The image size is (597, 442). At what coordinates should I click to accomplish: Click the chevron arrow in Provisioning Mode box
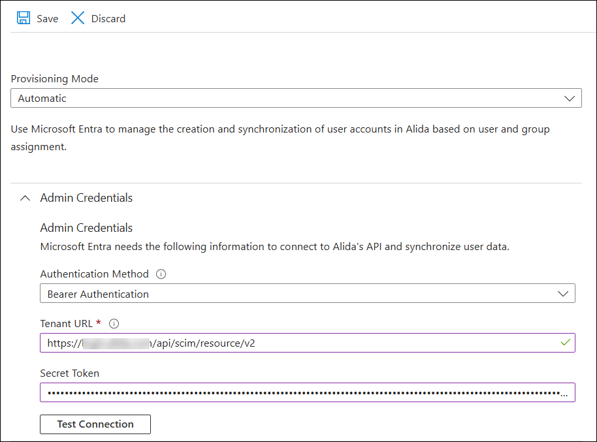(568, 99)
